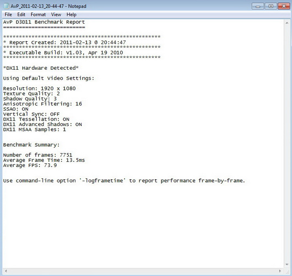This screenshot has width=292, height=276.
Task: Click the horizontal scrollbar track
Action: click(x=143, y=271)
